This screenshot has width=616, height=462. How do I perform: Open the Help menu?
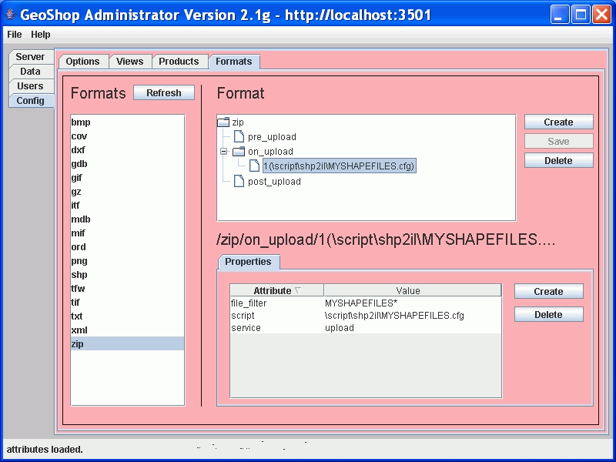pos(41,35)
